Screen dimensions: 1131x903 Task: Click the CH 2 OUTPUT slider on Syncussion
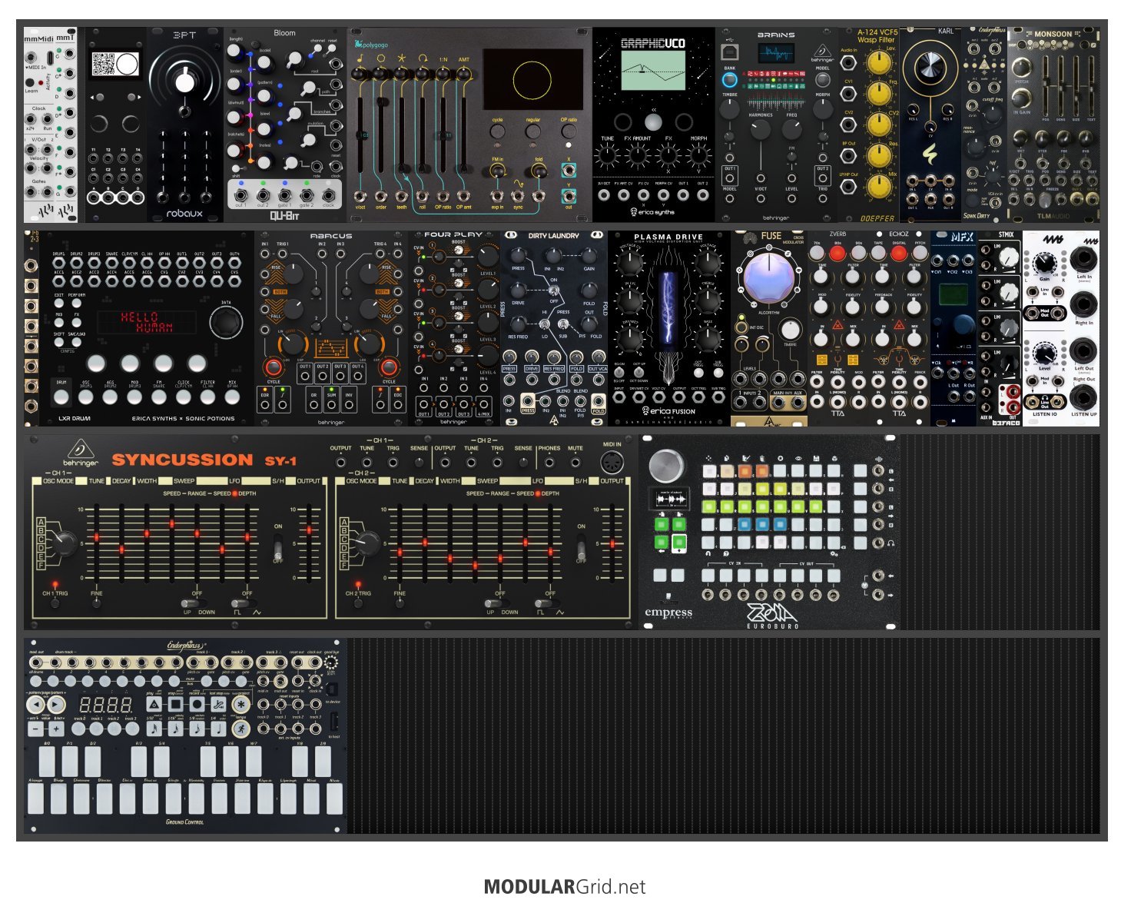coord(612,543)
